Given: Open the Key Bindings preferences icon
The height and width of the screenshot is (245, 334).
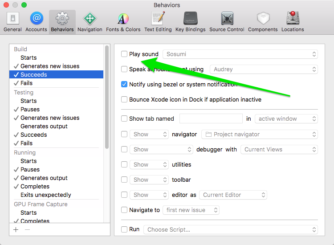Looking at the screenshot, I should [191, 18].
